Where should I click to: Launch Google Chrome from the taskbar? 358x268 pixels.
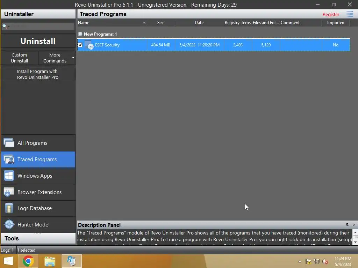pyautogui.click(x=28, y=261)
